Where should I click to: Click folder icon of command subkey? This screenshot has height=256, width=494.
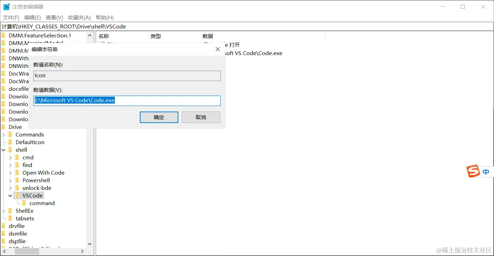24,203
